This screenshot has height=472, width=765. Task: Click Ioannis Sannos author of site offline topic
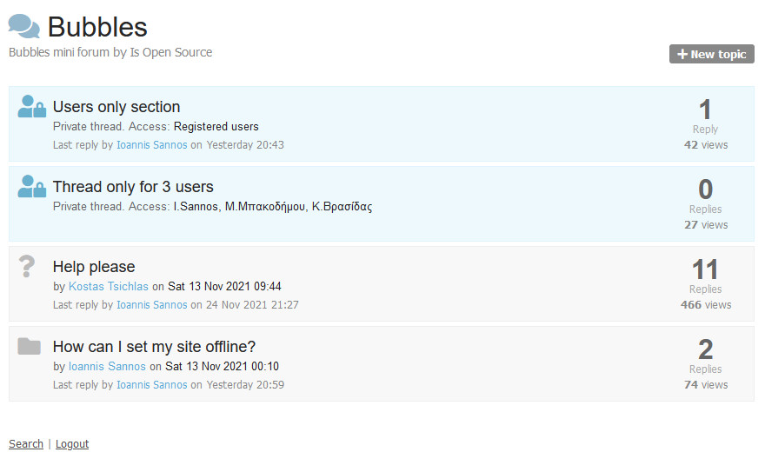pos(107,366)
